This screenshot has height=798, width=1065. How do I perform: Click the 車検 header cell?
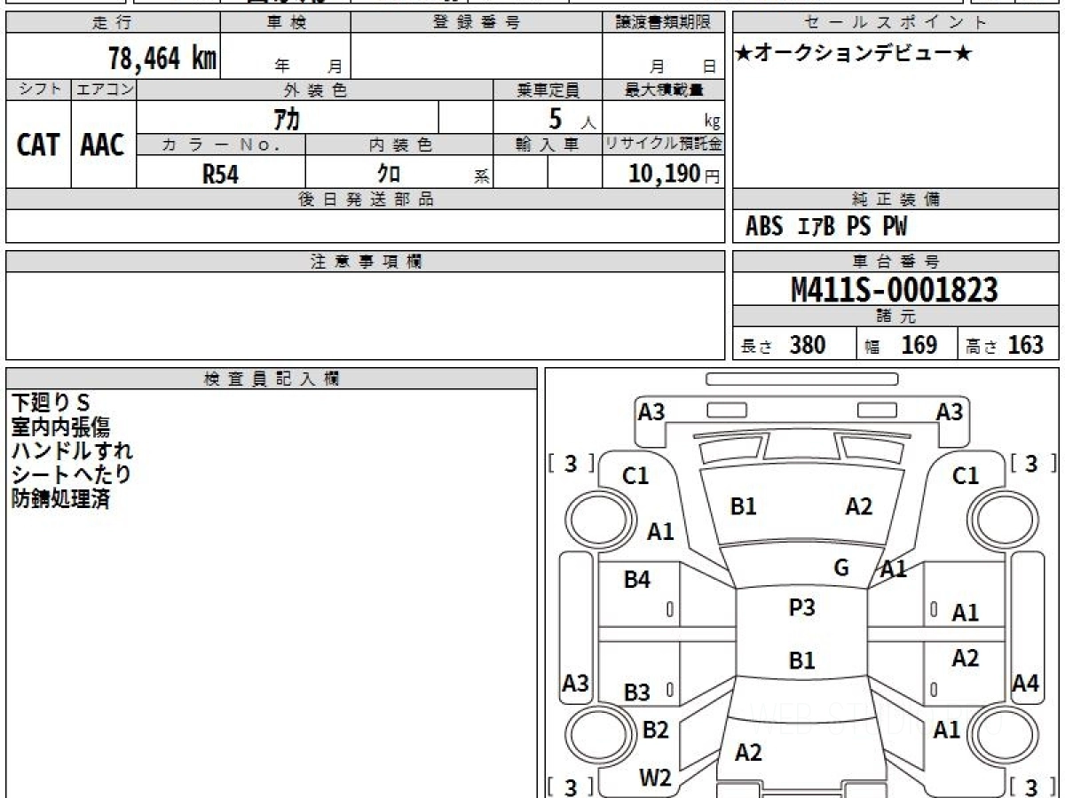coord(286,23)
